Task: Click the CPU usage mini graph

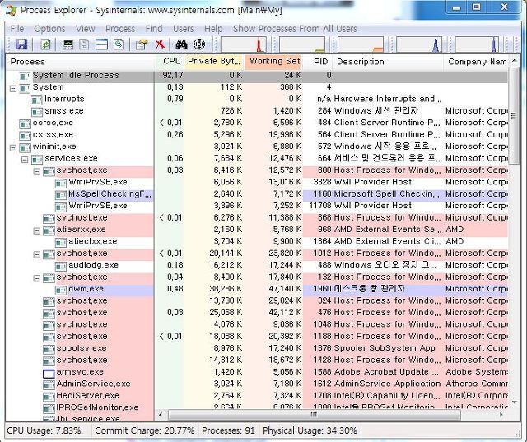Action: click(x=244, y=44)
